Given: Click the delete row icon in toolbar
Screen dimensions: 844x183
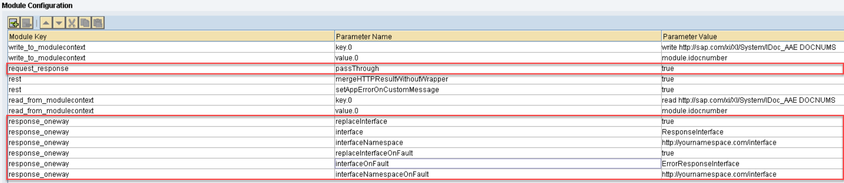Looking at the screenshot, I should [27, 23].
